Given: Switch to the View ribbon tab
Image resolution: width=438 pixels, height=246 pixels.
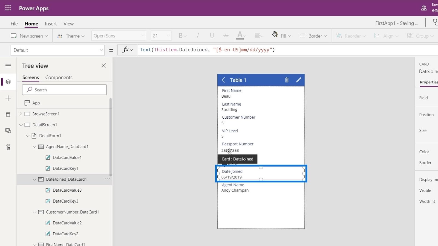Looking at the screenshot, I should coord(68,24).
